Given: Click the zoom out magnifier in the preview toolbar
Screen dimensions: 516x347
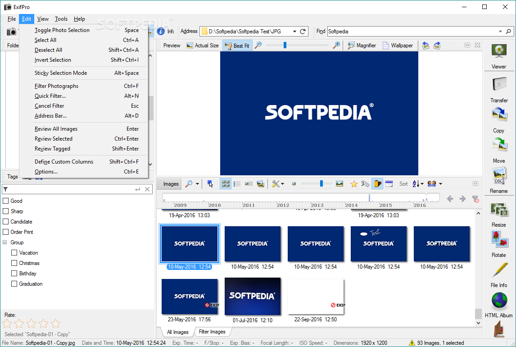Looking at the screenshot, I should [258, 45].
